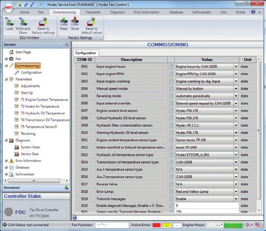Open the help question mark icon
This screenshot has height=231, width=266.
pyautogui.click(x=253, y=12)
